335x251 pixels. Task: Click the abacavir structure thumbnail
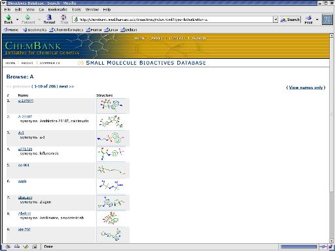pos(111,203)
